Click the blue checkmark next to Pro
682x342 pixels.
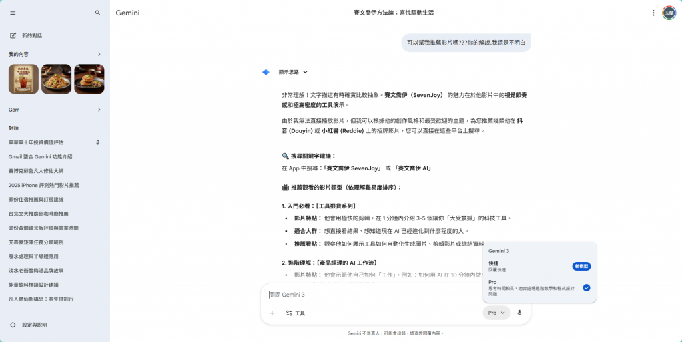[587, 287]
